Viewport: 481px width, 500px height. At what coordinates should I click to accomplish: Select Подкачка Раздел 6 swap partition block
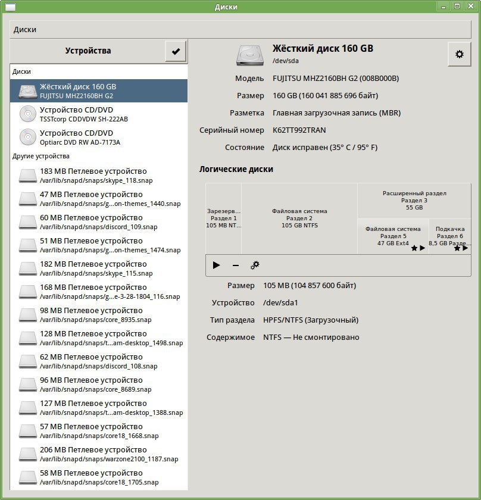tap(449, 236)
